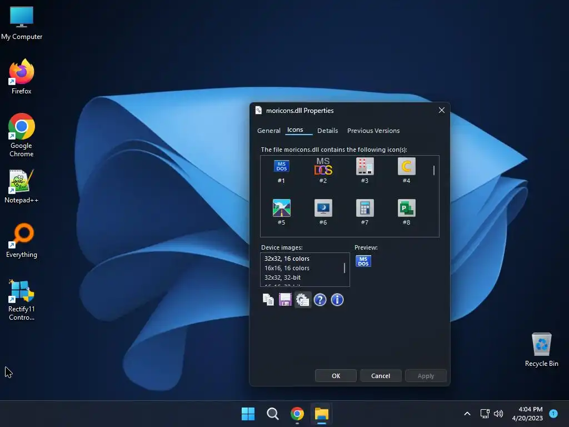
Task: Click the volume speaker tray icon
Action: (498, 414)
